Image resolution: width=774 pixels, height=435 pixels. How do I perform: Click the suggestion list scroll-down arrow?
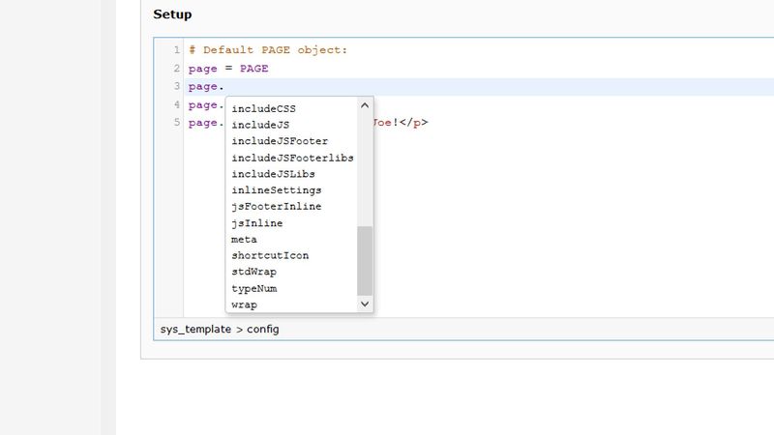pyautogui.click(x=365, y=304)
